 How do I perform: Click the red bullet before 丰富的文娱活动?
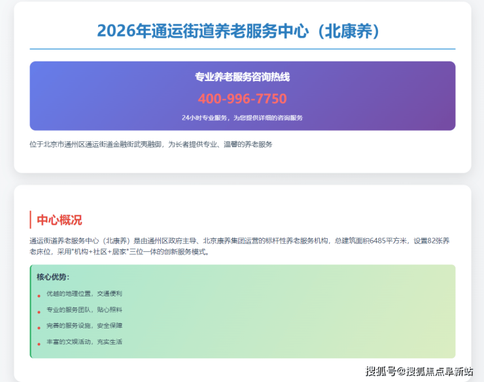pyautogui.click(x=39, y=344)
